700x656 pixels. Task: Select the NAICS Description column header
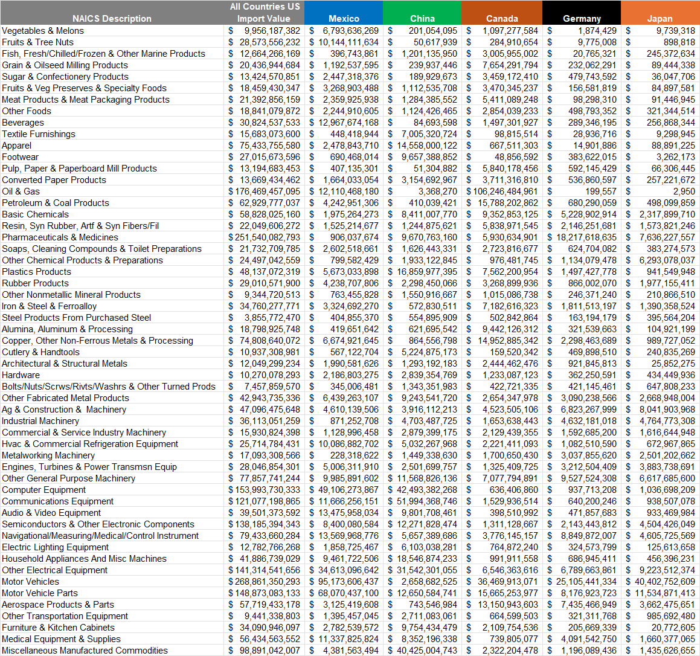(112, 13)
